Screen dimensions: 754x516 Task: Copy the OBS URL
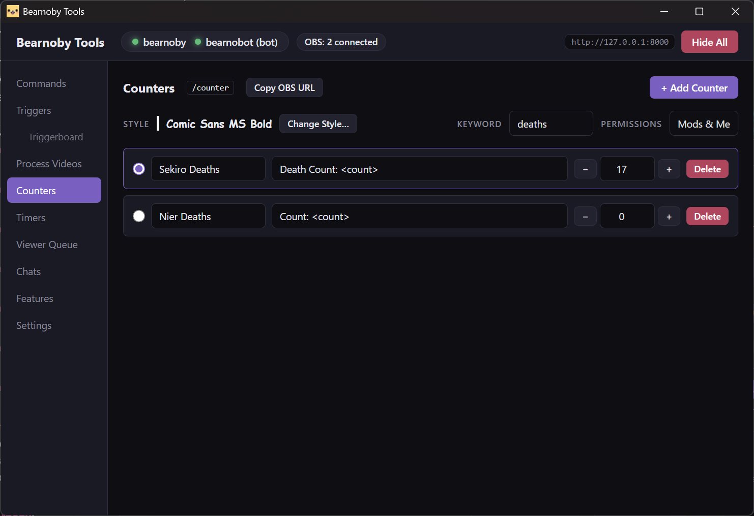(284, 87)
